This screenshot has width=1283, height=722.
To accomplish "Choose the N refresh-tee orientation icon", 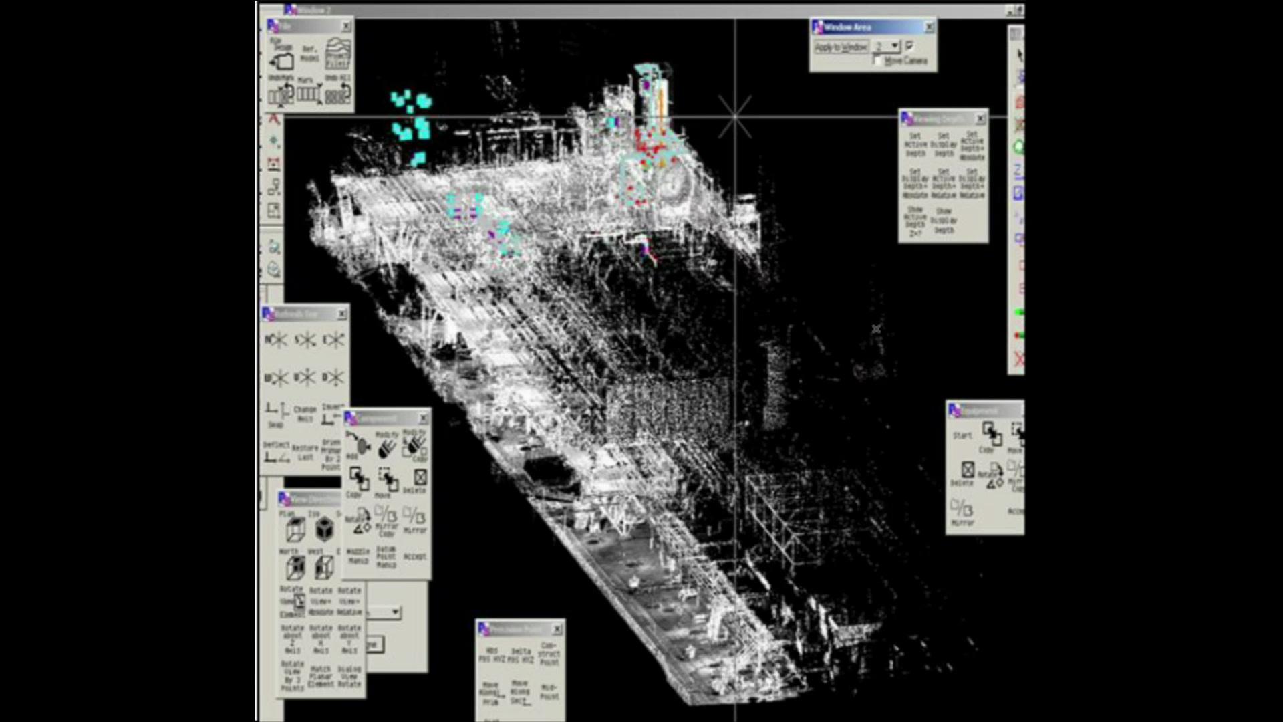I will (x=276, y=340).
